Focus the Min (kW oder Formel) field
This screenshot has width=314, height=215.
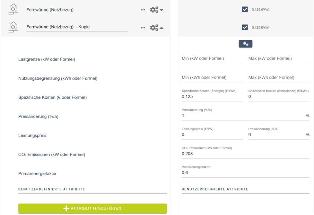[x=212, y=59]
